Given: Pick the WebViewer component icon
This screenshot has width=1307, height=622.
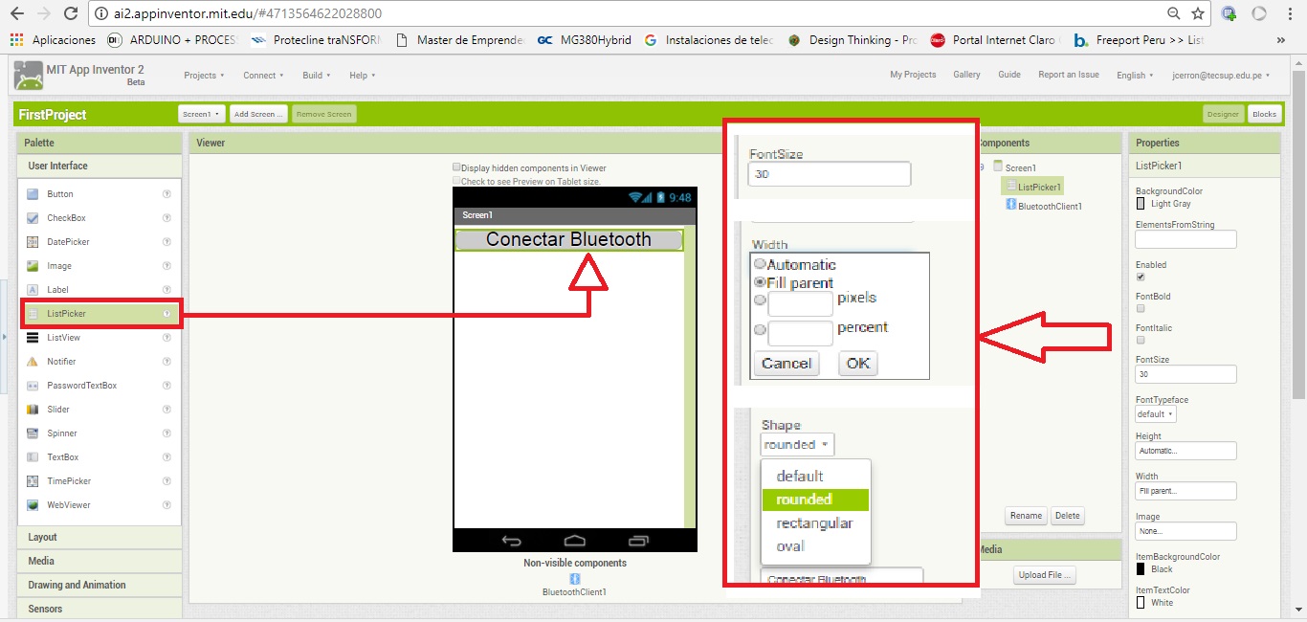Looking at the screenshot, I should click(x=33, y=505).
